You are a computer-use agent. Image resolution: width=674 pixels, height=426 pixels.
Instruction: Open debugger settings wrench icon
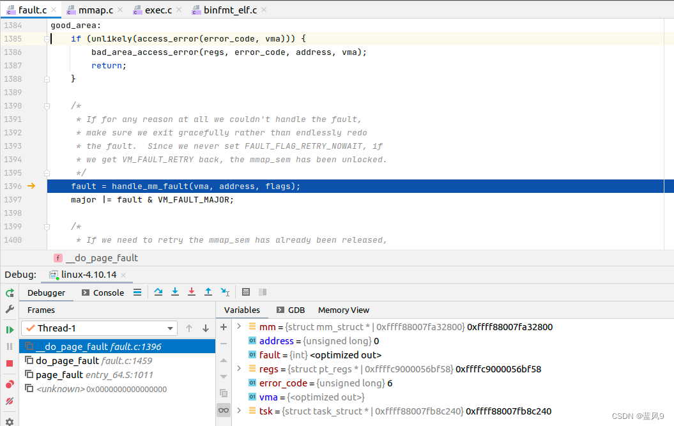tap(10, 309)
